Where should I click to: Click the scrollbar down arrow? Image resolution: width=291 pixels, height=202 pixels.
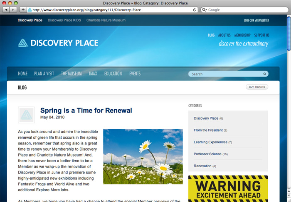coord(289,195)
